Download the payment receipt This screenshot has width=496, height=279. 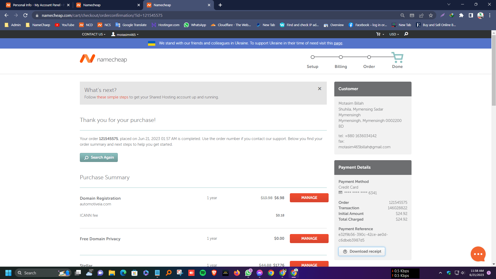pos(362,251)
